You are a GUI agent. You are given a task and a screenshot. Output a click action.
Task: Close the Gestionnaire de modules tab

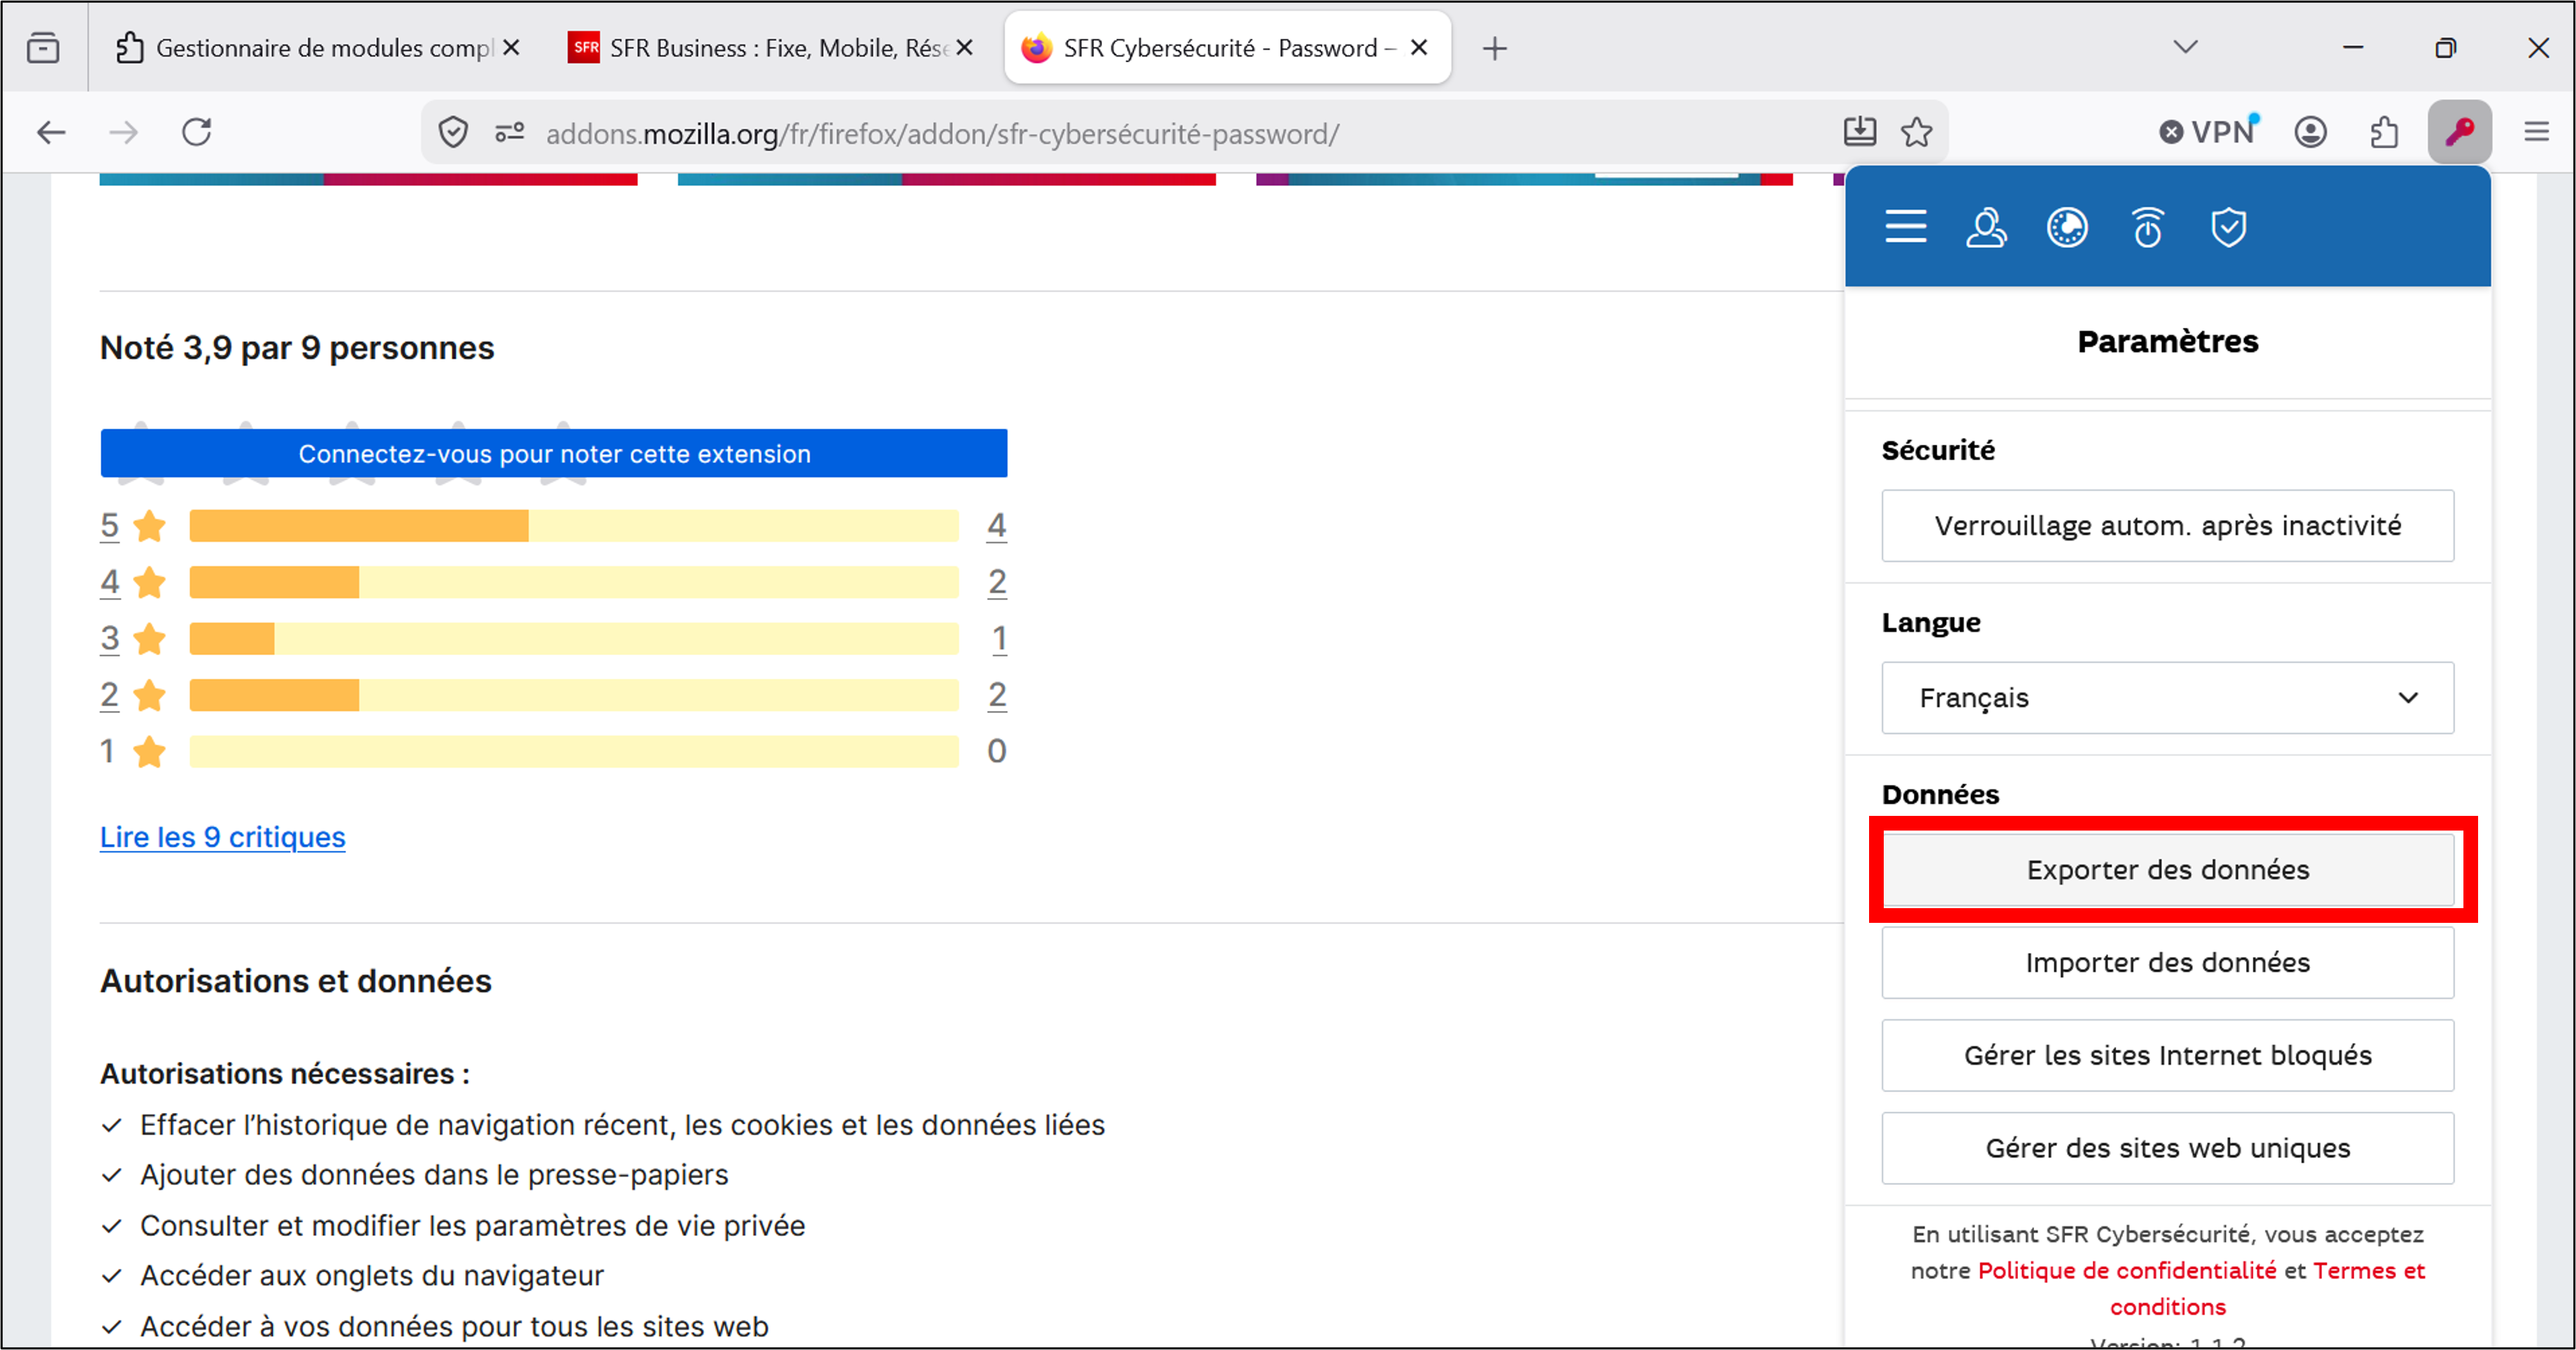[x=511, y=47]
